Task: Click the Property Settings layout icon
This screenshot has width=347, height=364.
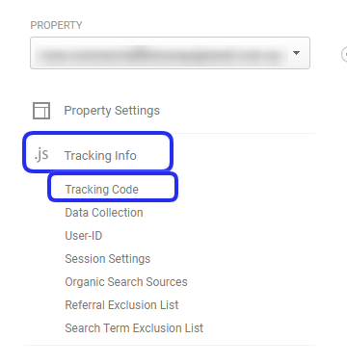Action: pyautogui.click(x=41, y=111)
